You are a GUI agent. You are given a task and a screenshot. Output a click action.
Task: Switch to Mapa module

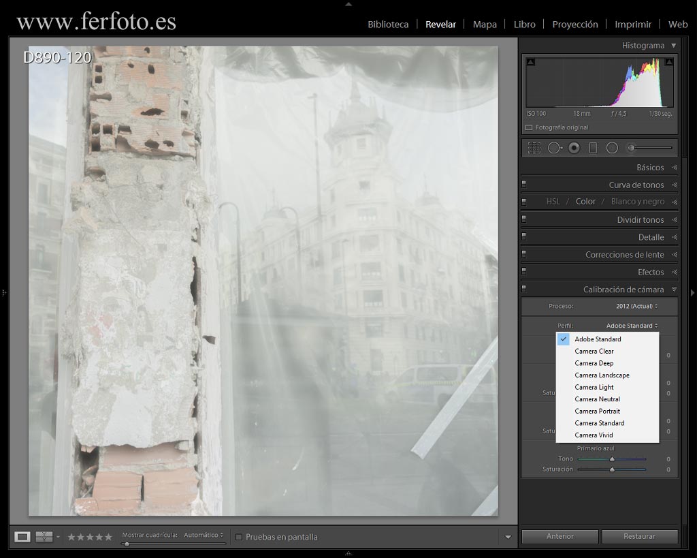pos(485,25)
